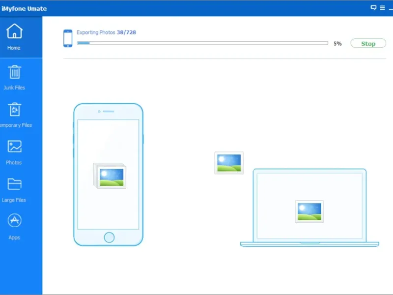Go to the Photos section
This screenshot has width=393, height=295.
pos(14,152)
